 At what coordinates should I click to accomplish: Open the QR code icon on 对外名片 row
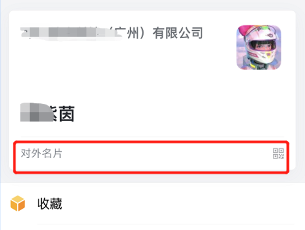tap(278, 153)
